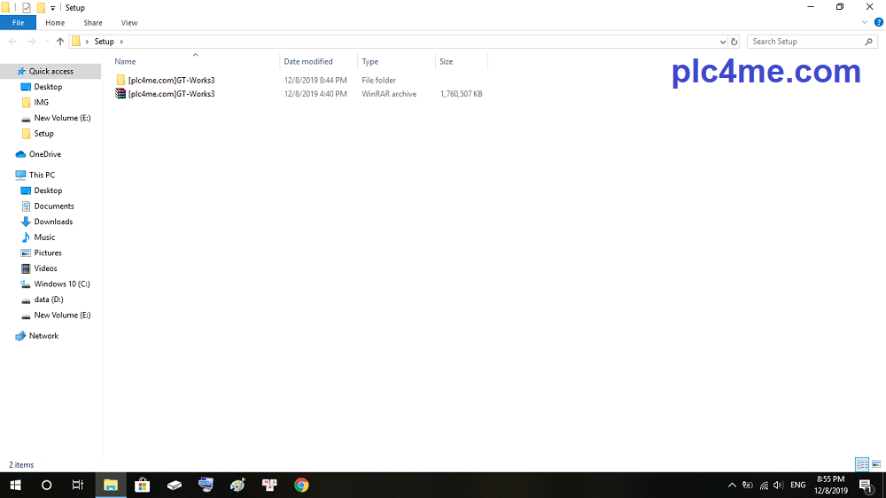This screenshot has height=498, width=886.
Task: Refresh the Setup folder view
Action: [734, 42]
